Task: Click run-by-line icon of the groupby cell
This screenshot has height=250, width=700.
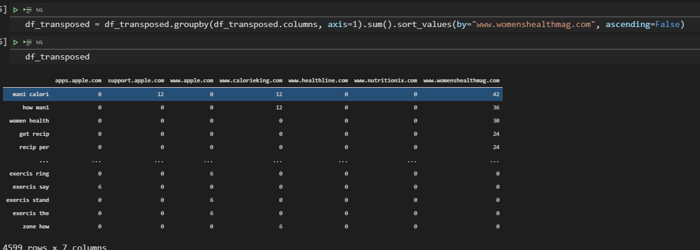Action: tap(28, 10)
